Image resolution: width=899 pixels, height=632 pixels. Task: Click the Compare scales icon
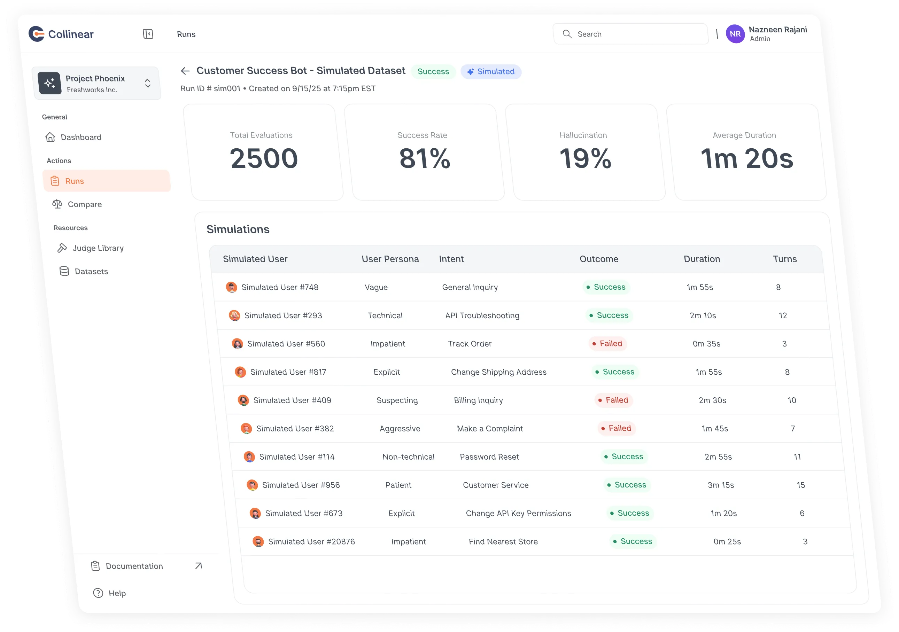point(57,204)
